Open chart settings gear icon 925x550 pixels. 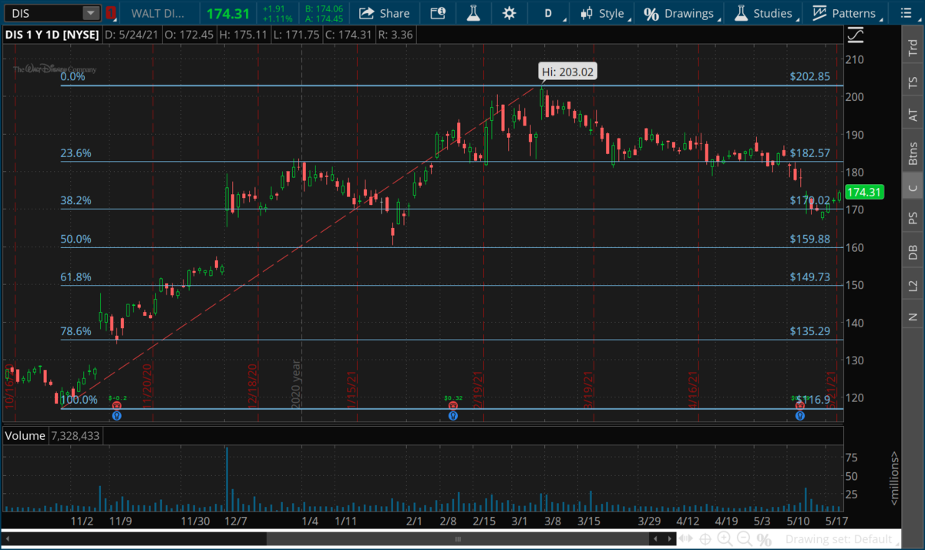[509, 13]
